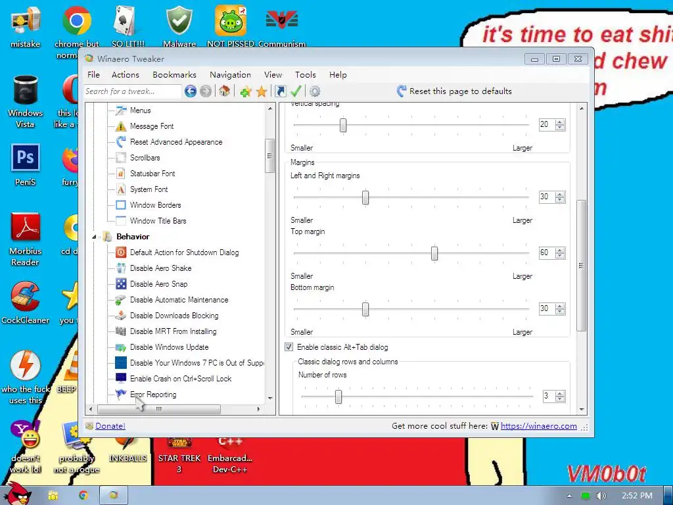Click the Reset Advanced Appearance icon
The height and width of the screenshot is (505, 673).
(x=121, y=142)
